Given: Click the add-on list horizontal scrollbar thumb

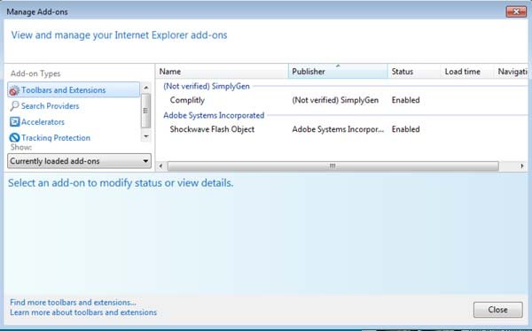Looking at the screenshot, I should click(x=332, y=166).
